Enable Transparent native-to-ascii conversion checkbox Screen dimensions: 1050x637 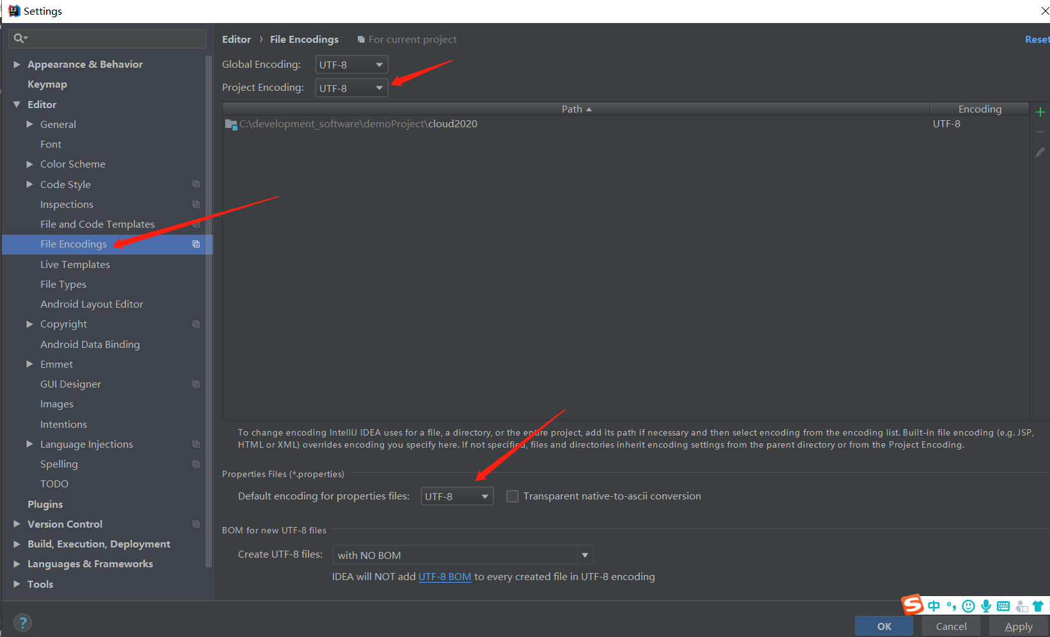pyautogui.click(x=513, y=496)
